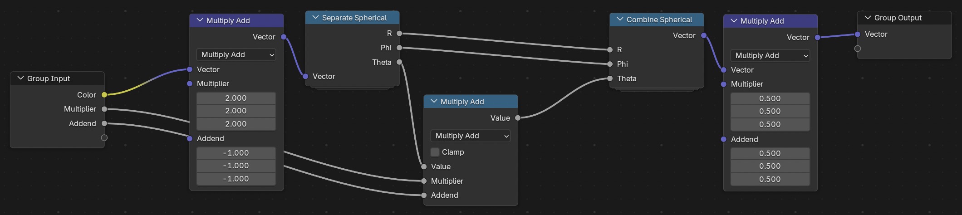Click the Multiplier input socket below Clamp

coord(424,181)
